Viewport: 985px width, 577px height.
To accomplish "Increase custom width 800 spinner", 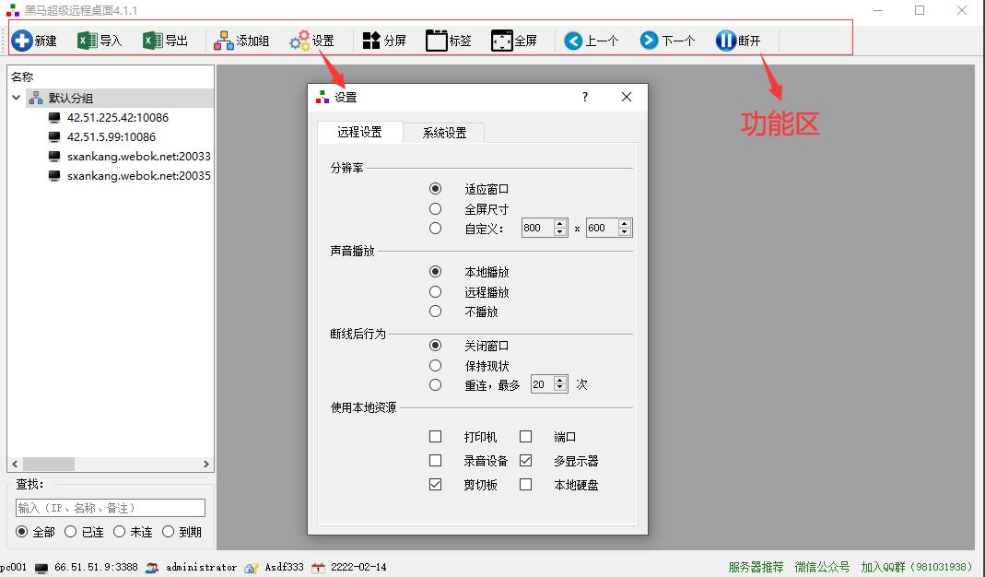I will 559,224.
